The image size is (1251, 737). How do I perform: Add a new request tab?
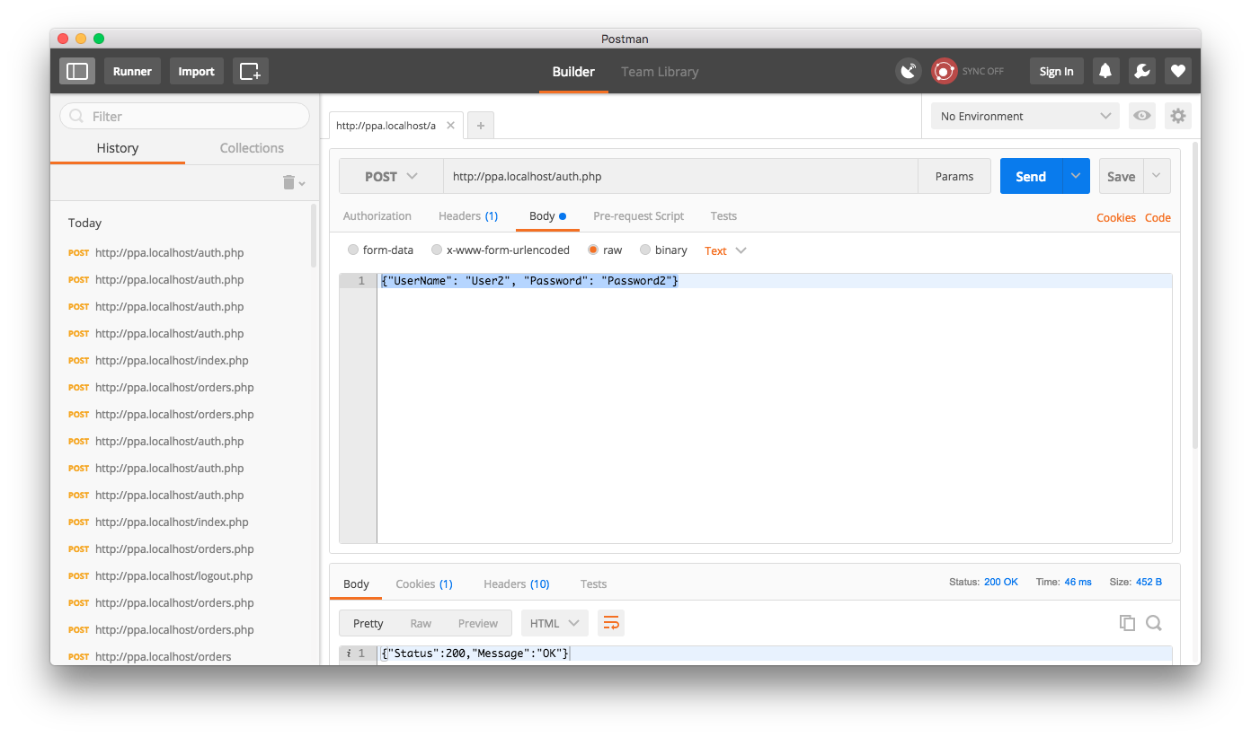[481, 126]
